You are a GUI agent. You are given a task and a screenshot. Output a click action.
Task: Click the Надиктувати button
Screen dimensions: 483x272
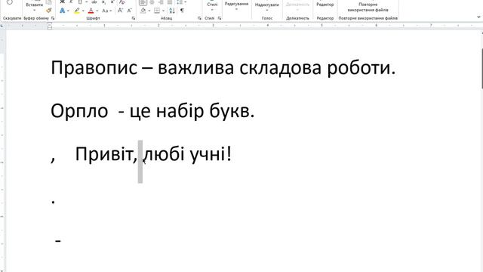point(266,6)
